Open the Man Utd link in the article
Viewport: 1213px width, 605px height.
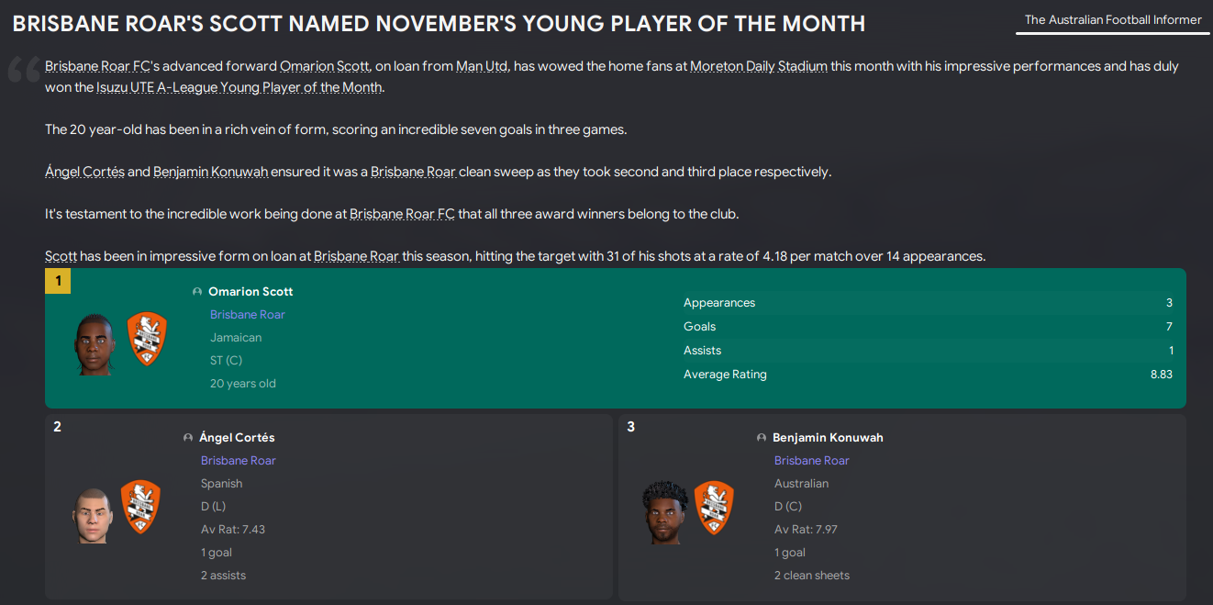click(x=483, y=66)
